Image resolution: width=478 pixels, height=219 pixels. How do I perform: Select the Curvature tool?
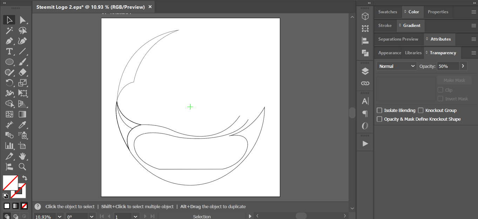coord(23,41)
